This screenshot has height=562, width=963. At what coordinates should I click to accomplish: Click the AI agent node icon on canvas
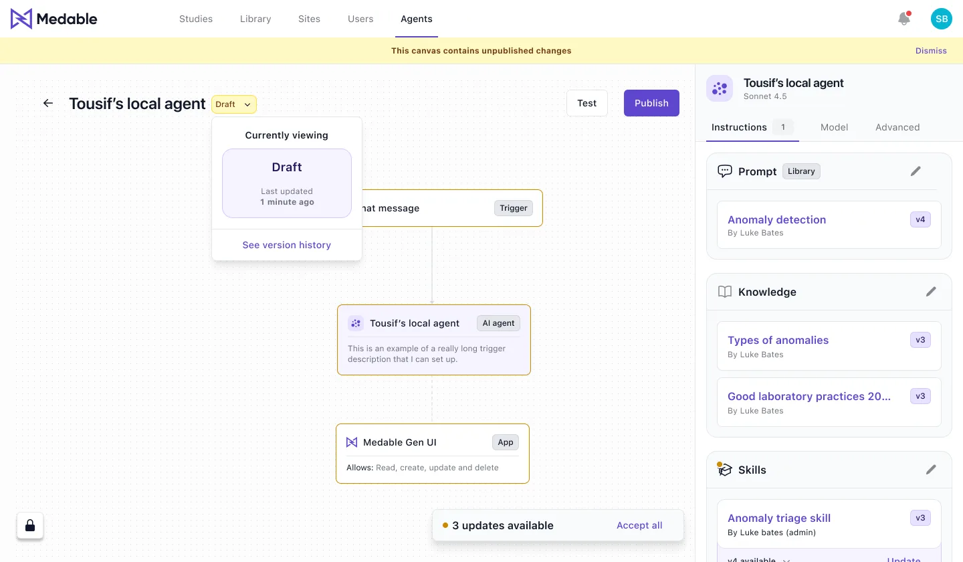[x=356, y=323]
